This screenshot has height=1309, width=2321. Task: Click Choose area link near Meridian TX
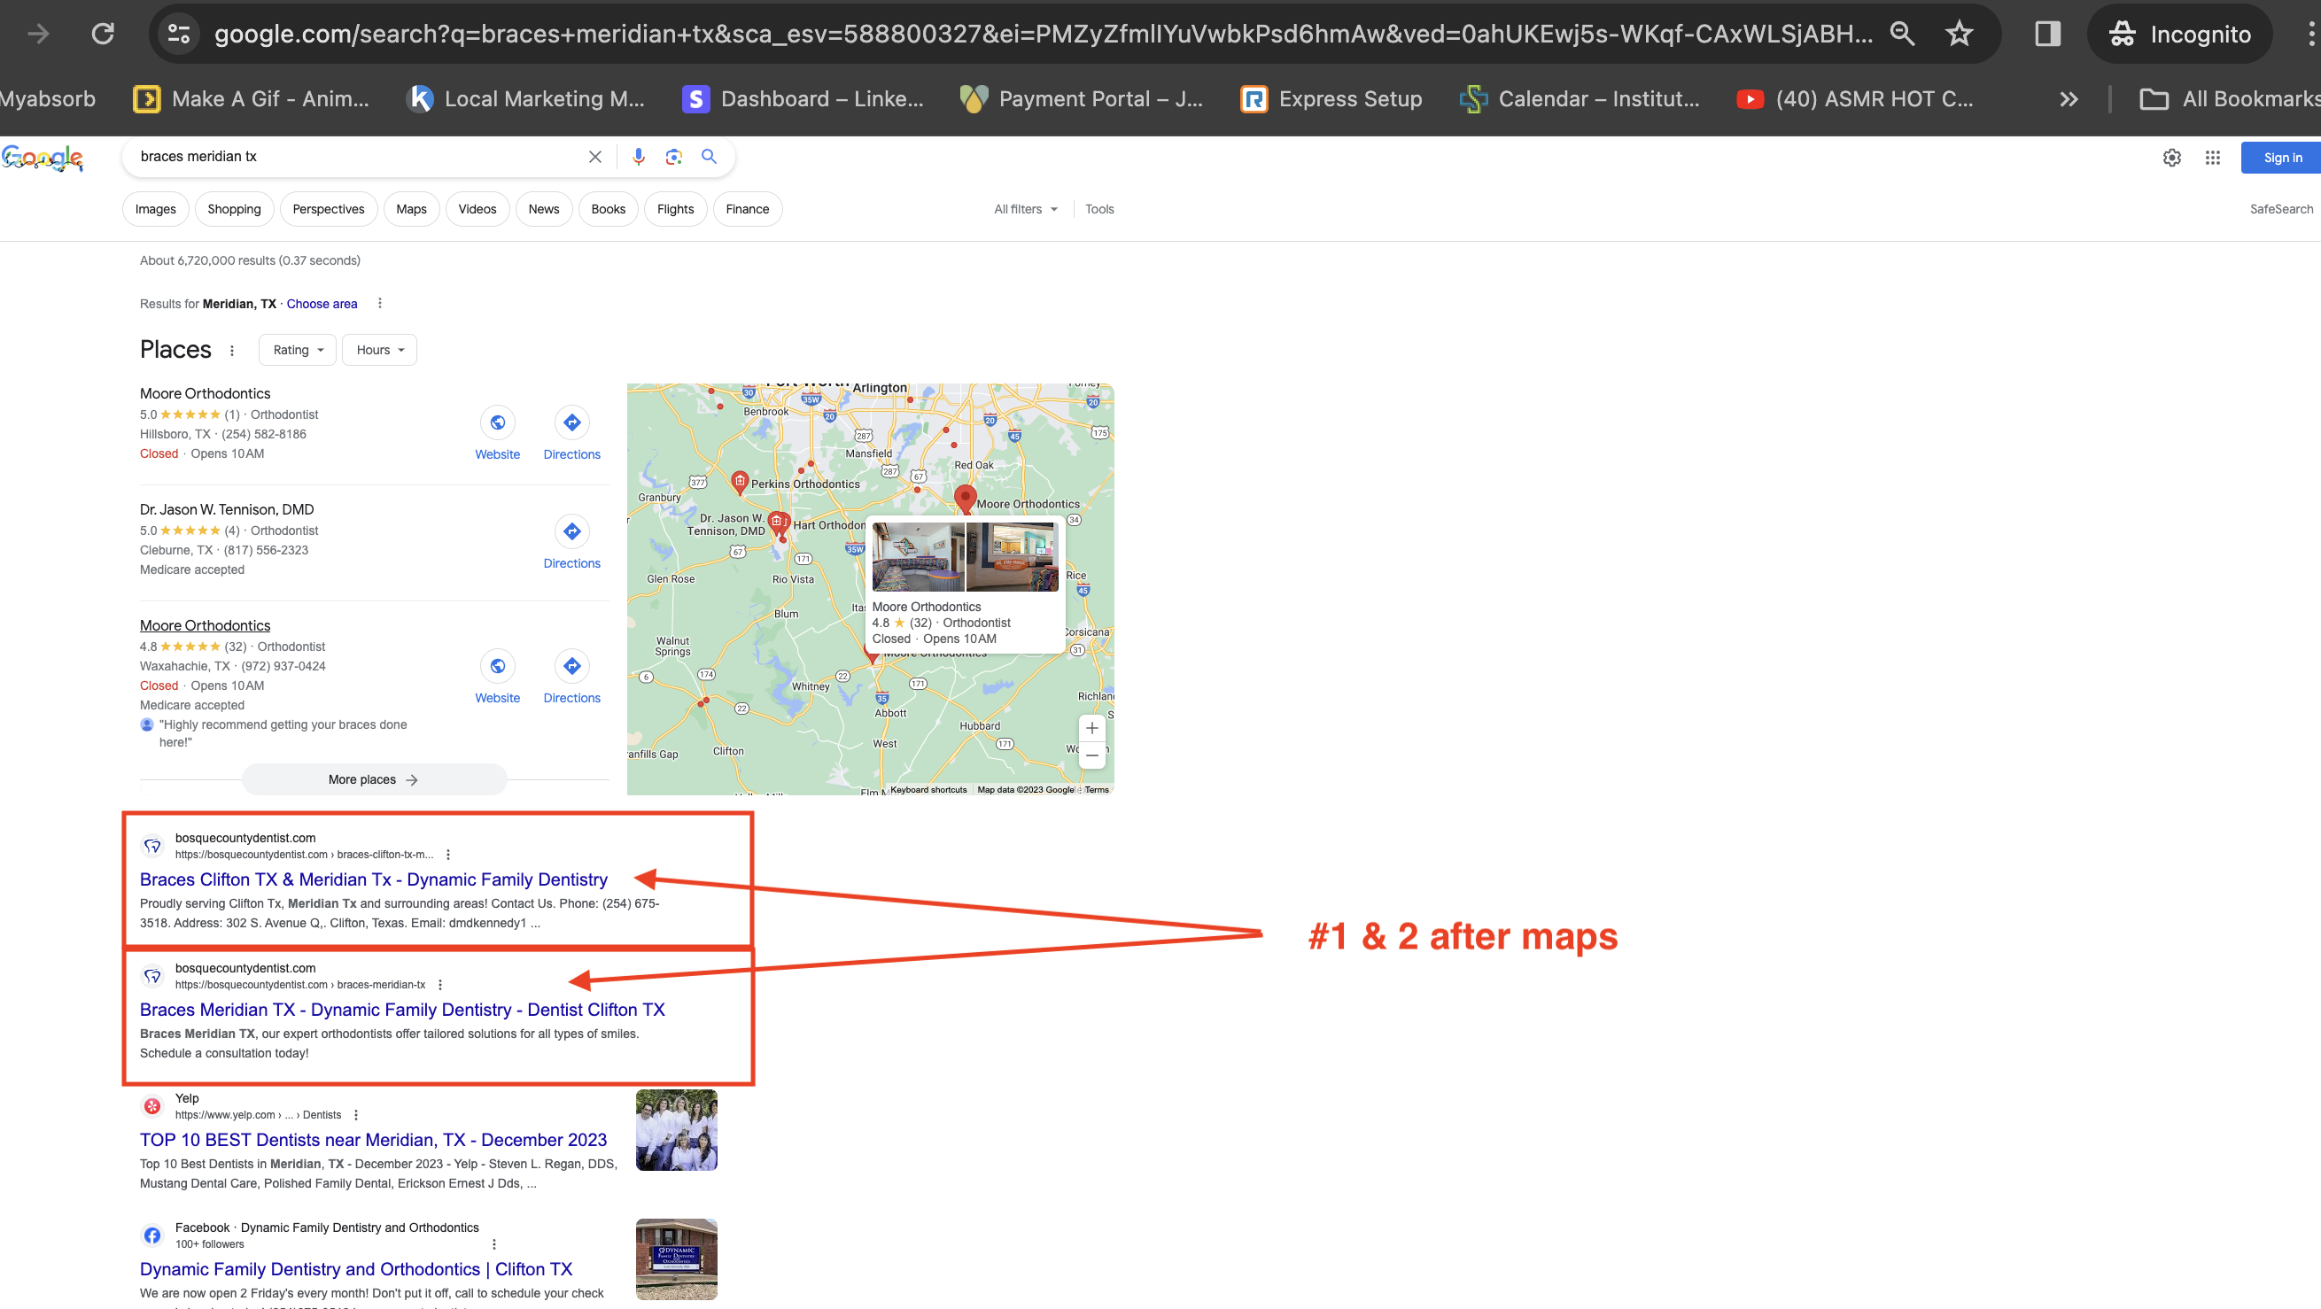click(323, 303)
